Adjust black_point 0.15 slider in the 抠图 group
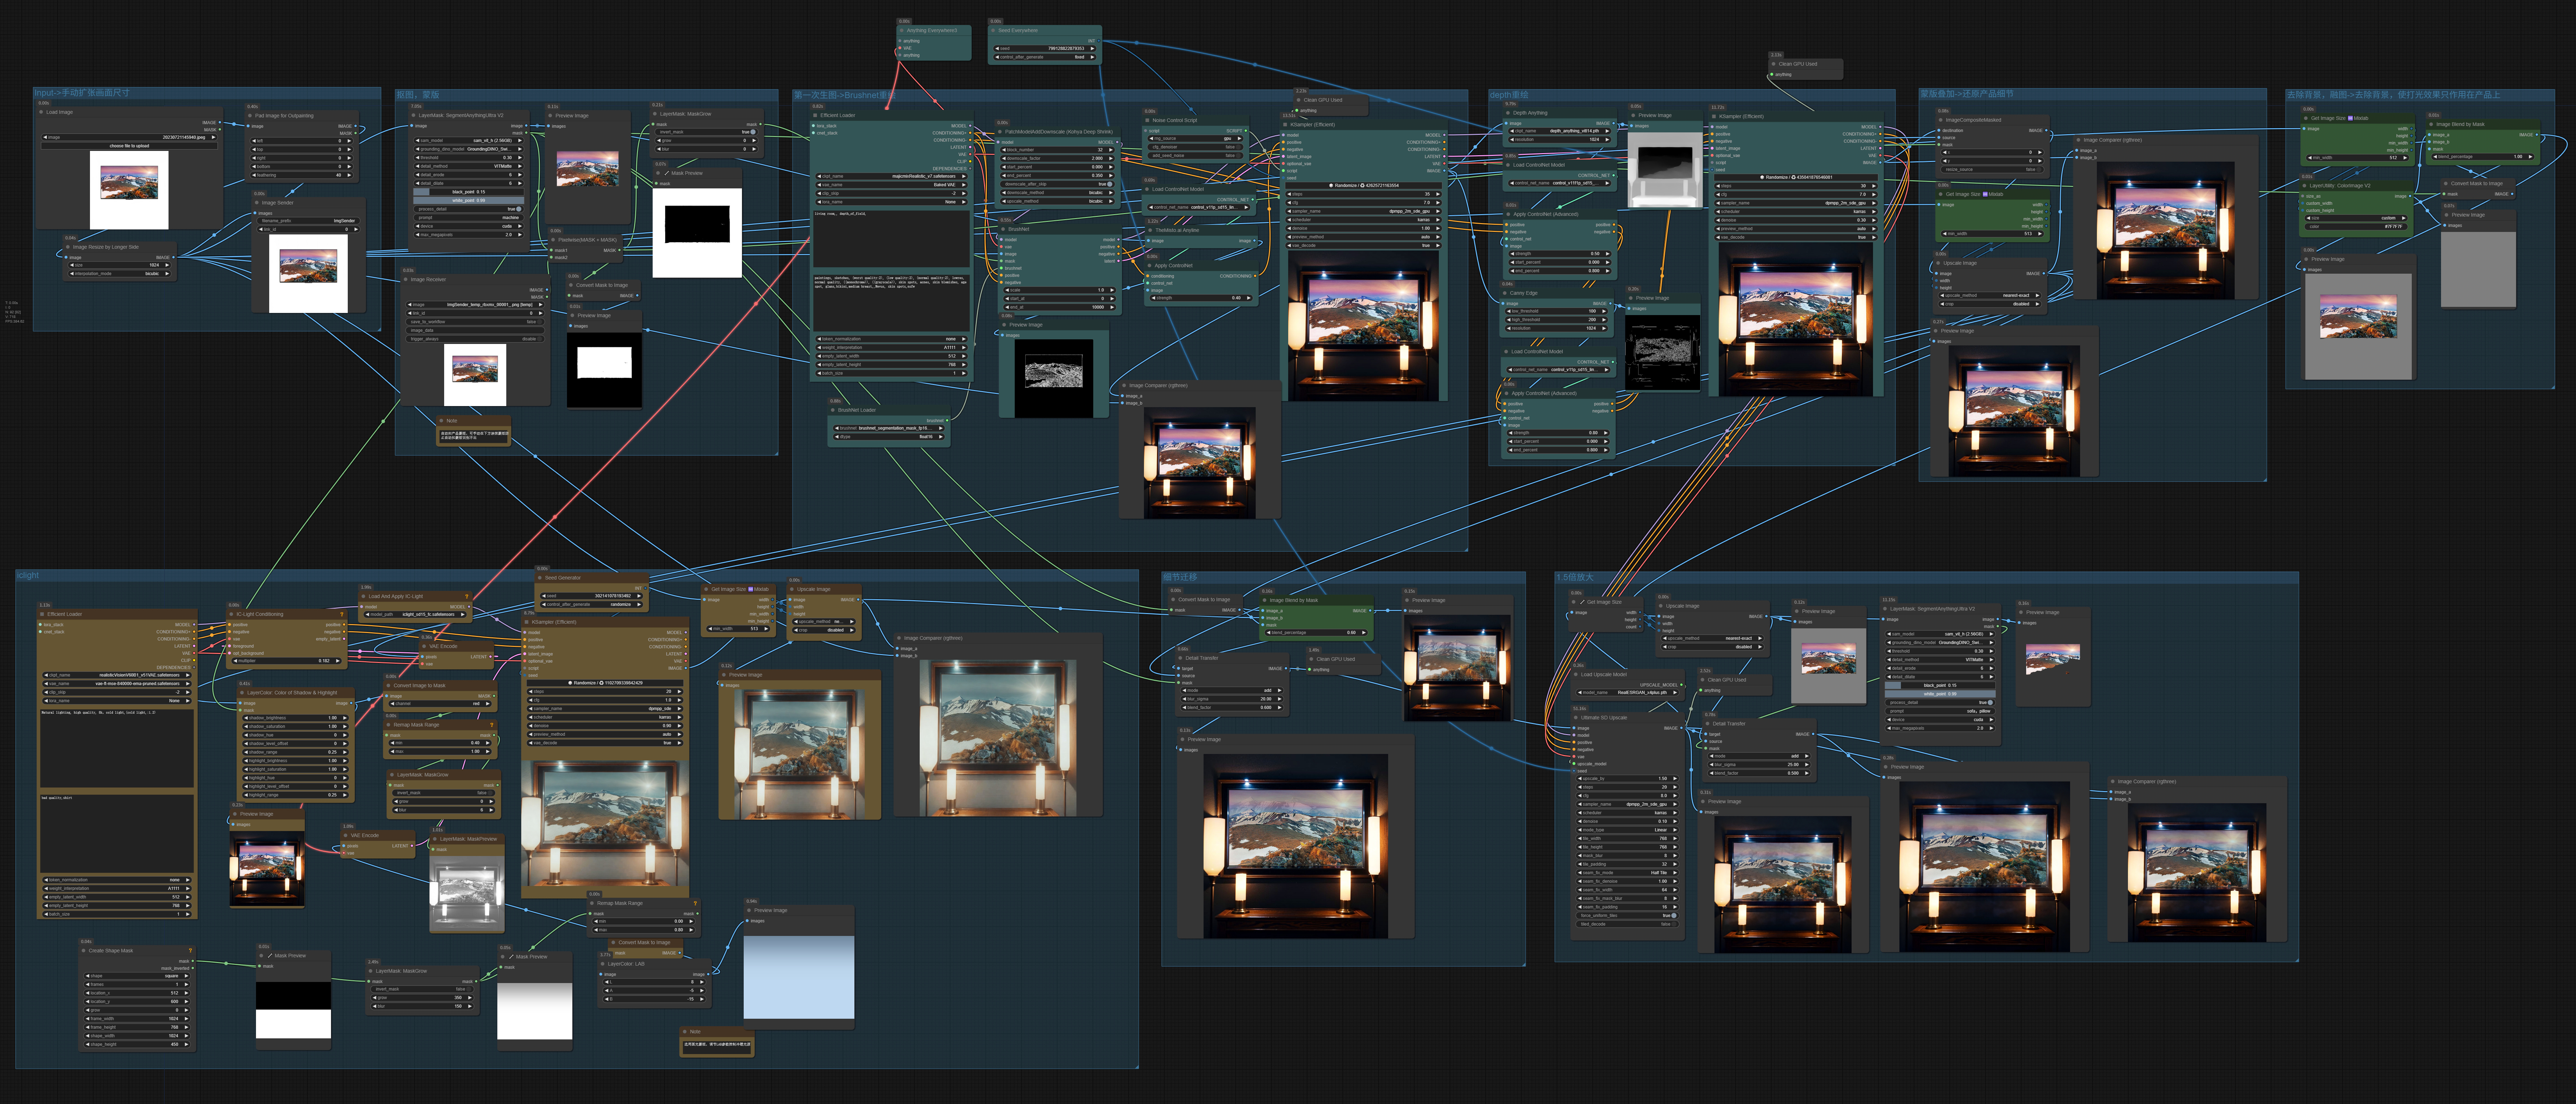This screenshot has height=1104, width=2576. pos(470,192)
